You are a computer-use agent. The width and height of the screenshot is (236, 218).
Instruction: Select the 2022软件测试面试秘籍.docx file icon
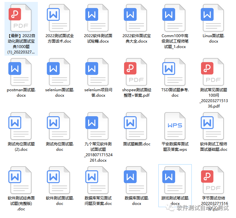(97, 18)
